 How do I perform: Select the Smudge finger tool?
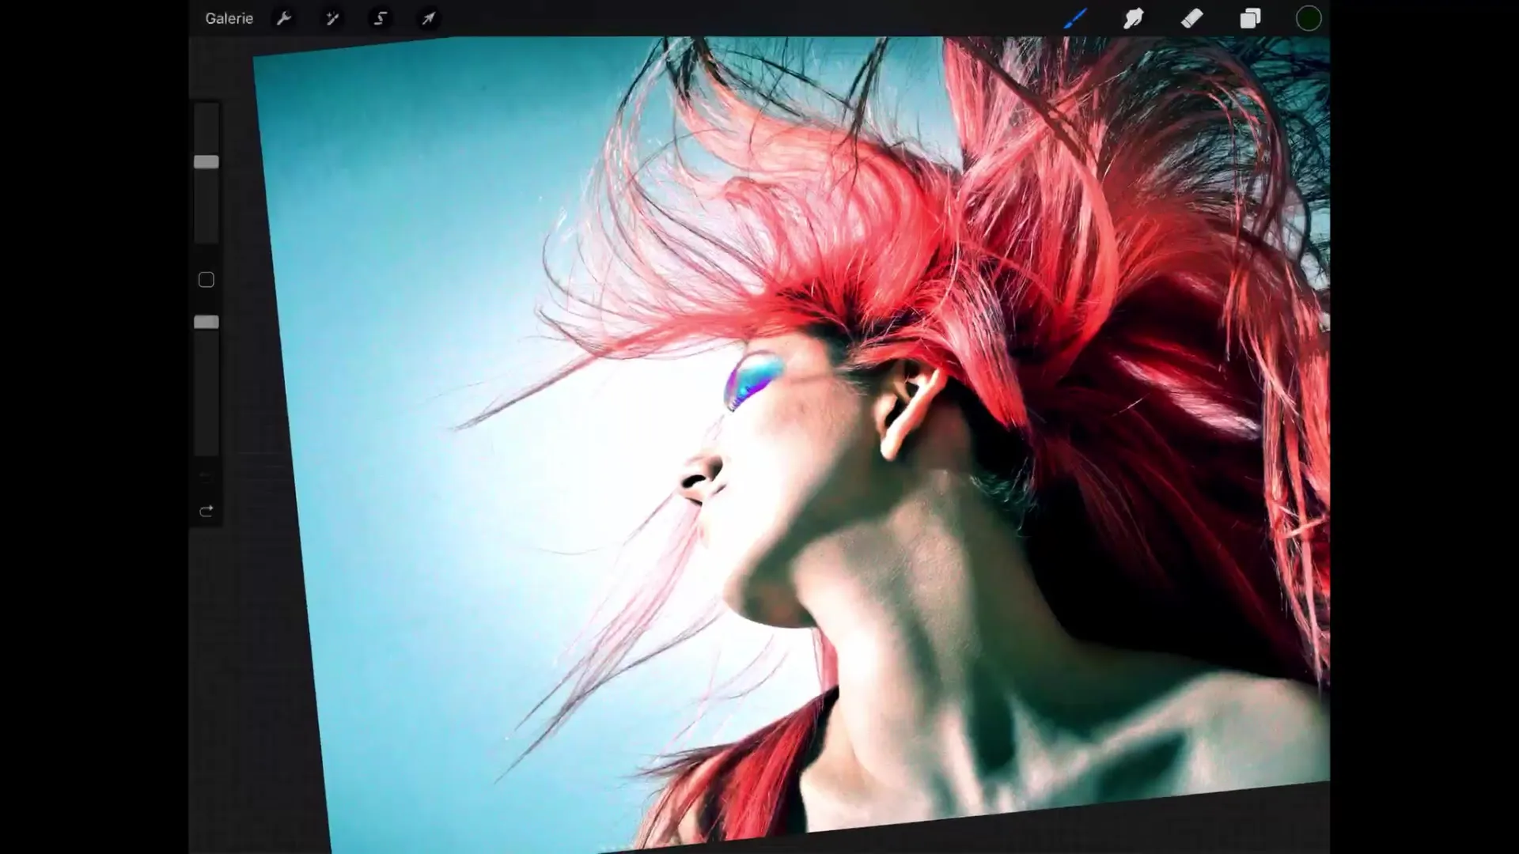(x=1134, y=18)
